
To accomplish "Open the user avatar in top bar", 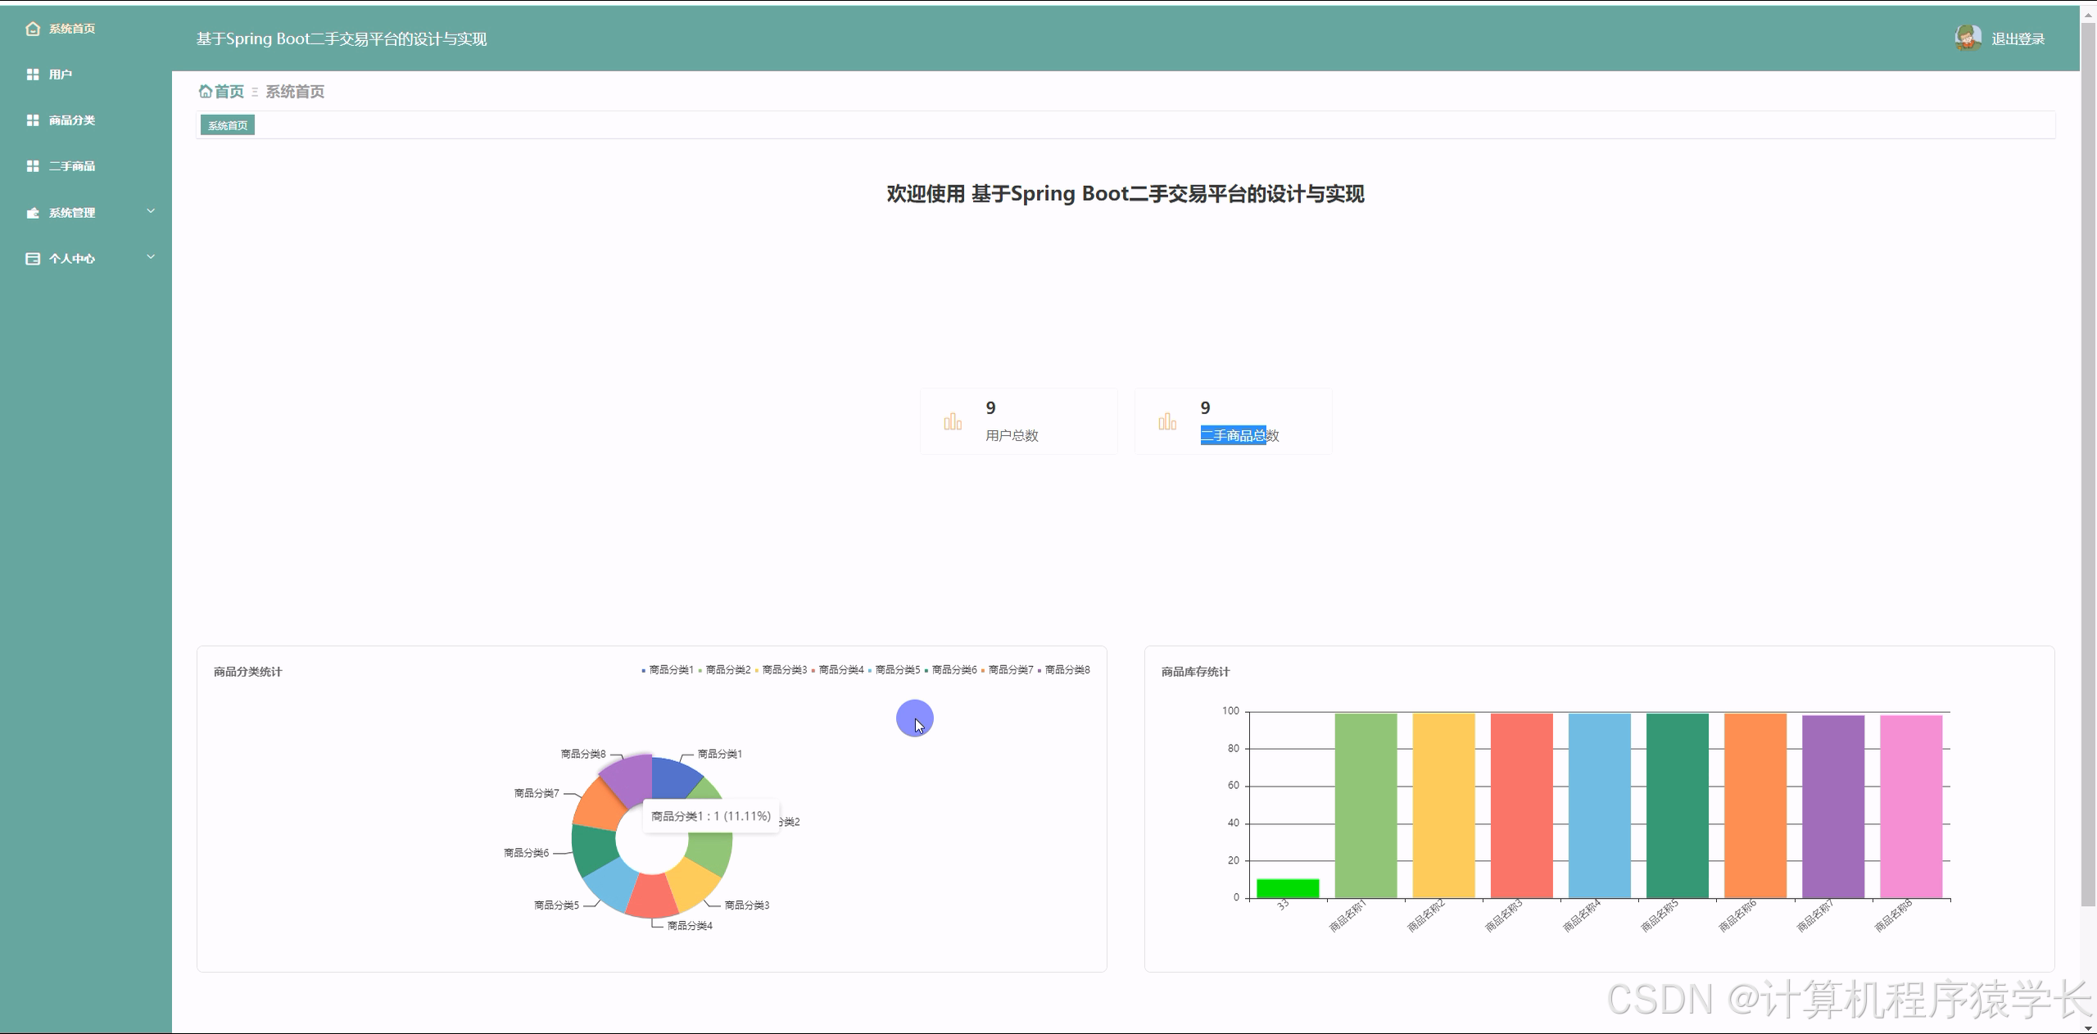I will click(x=1968, y=37).
